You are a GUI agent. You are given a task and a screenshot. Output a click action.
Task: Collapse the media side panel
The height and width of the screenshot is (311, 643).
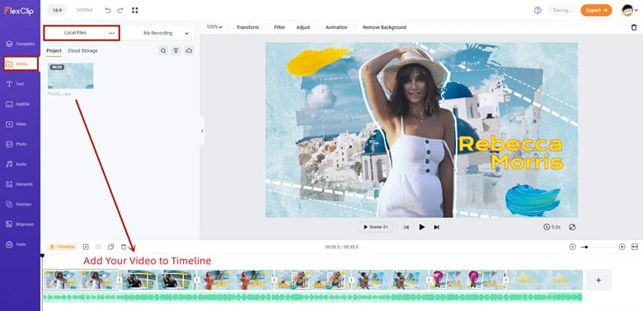[x=202, y=131]
